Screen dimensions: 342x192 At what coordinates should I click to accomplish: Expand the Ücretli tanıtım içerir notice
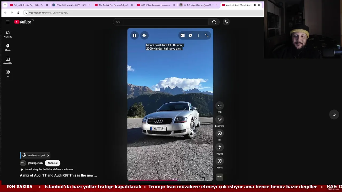[35, 155]
